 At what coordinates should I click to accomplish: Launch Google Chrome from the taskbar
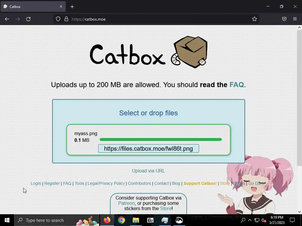121,220
